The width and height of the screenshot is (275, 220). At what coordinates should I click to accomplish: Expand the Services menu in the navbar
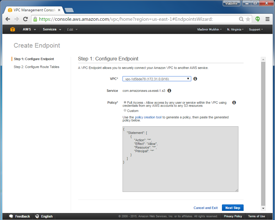click(52, 30)
